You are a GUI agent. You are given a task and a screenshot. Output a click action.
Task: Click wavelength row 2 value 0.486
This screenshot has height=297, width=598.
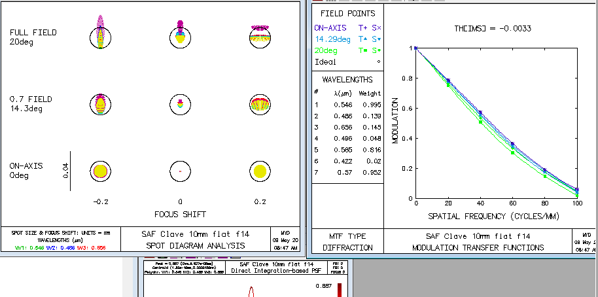coord(343,116)
